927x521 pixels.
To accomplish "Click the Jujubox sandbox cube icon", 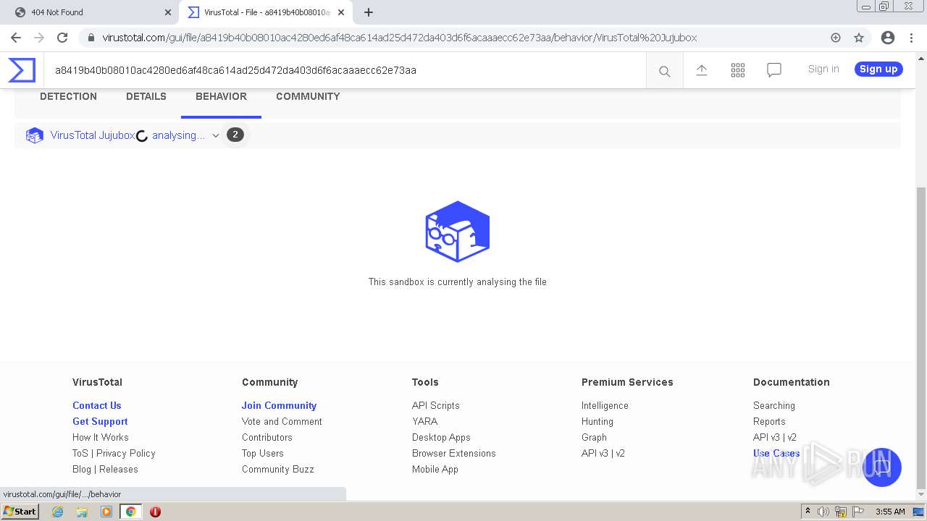I will (x=34, y=135).
